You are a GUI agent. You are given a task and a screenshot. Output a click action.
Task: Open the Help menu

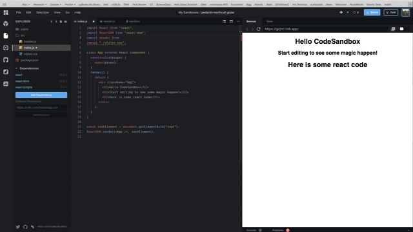(x=77, y=12)
